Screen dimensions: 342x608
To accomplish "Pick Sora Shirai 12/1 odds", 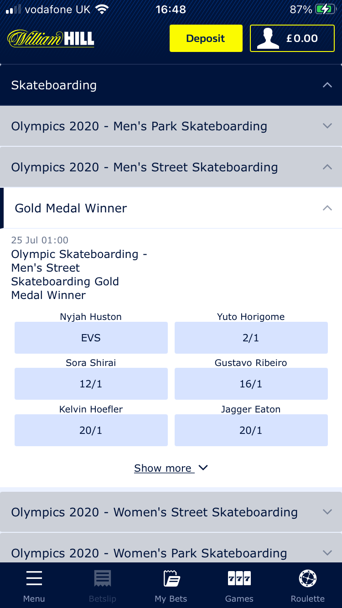I will 91,384.
